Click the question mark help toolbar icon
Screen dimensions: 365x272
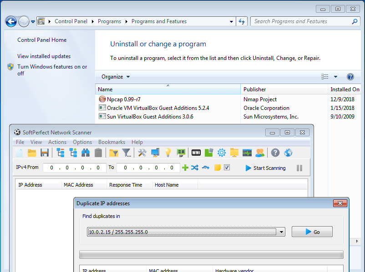(275, 153)
